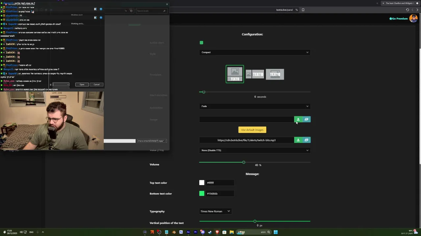The width and height of the screenshot is (421, 236).
Task: Click the ENG language indicator in the tray
Action: tap(31, 232)
